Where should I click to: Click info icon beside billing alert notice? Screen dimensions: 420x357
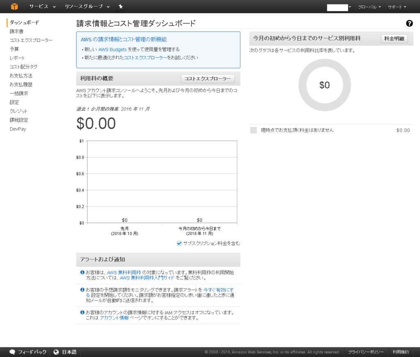(82, 289)
